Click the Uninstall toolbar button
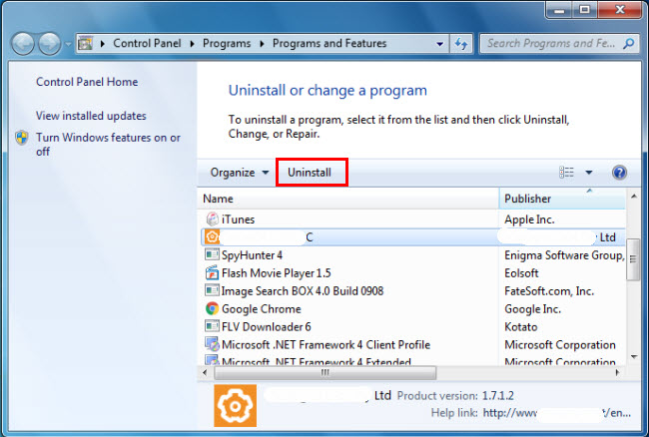Screen dimensions: 649x437 pyautogui.click(x=310, y=173)
